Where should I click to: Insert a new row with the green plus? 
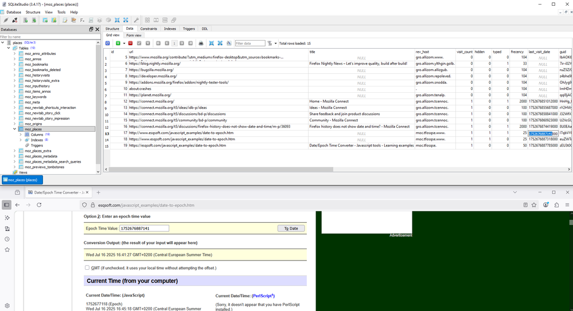point(118,43)
